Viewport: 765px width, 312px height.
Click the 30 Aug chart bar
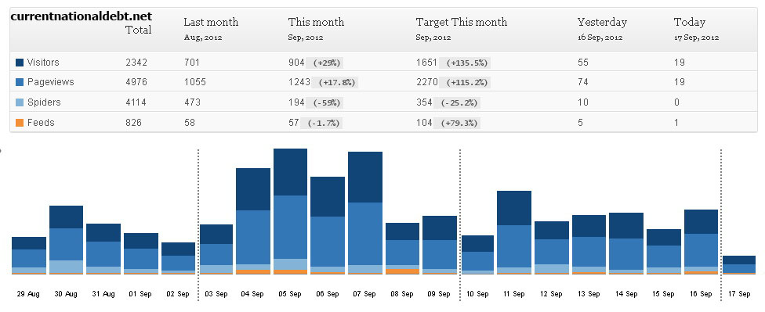[66, 240]
